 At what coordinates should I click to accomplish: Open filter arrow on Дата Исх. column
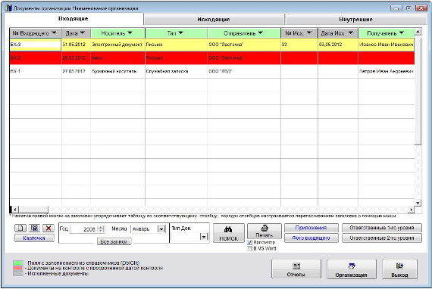(351, 33)
